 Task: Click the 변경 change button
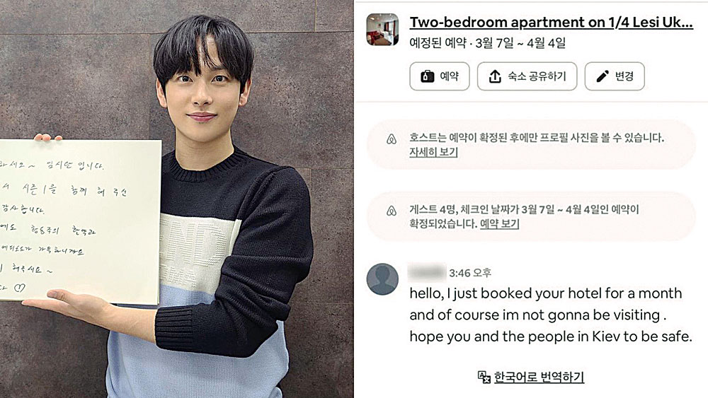point(615,76)
